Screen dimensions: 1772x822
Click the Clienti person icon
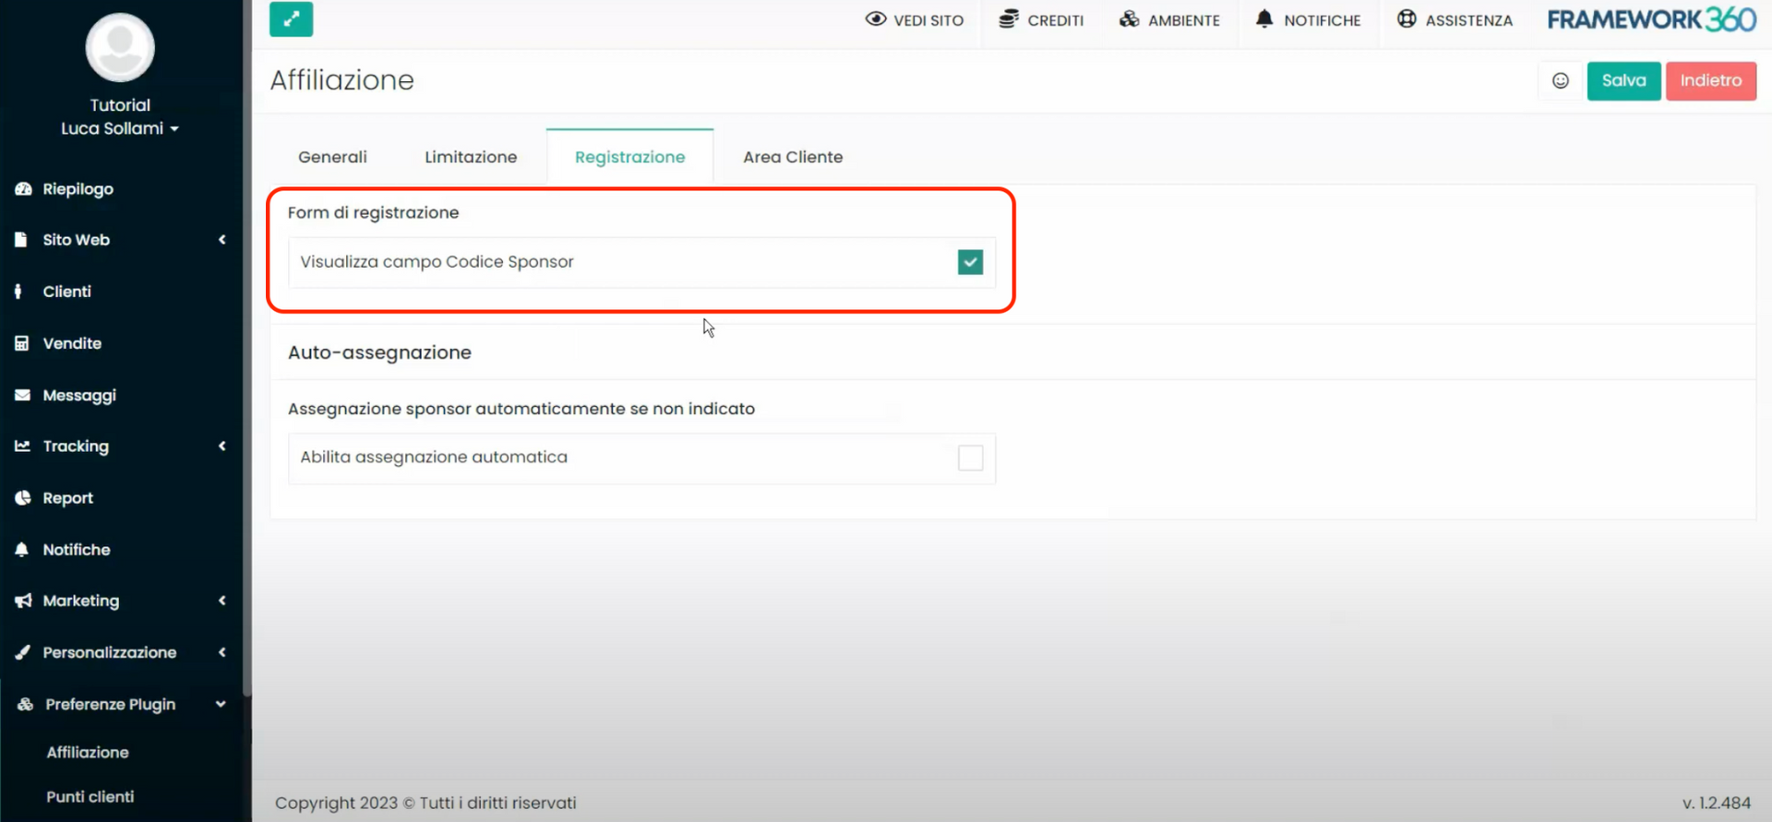point(18,292)
